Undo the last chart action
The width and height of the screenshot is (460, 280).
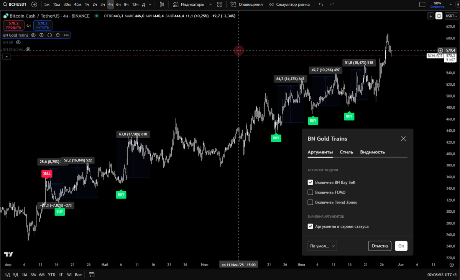pyautogui.click(x=321, y=5)
